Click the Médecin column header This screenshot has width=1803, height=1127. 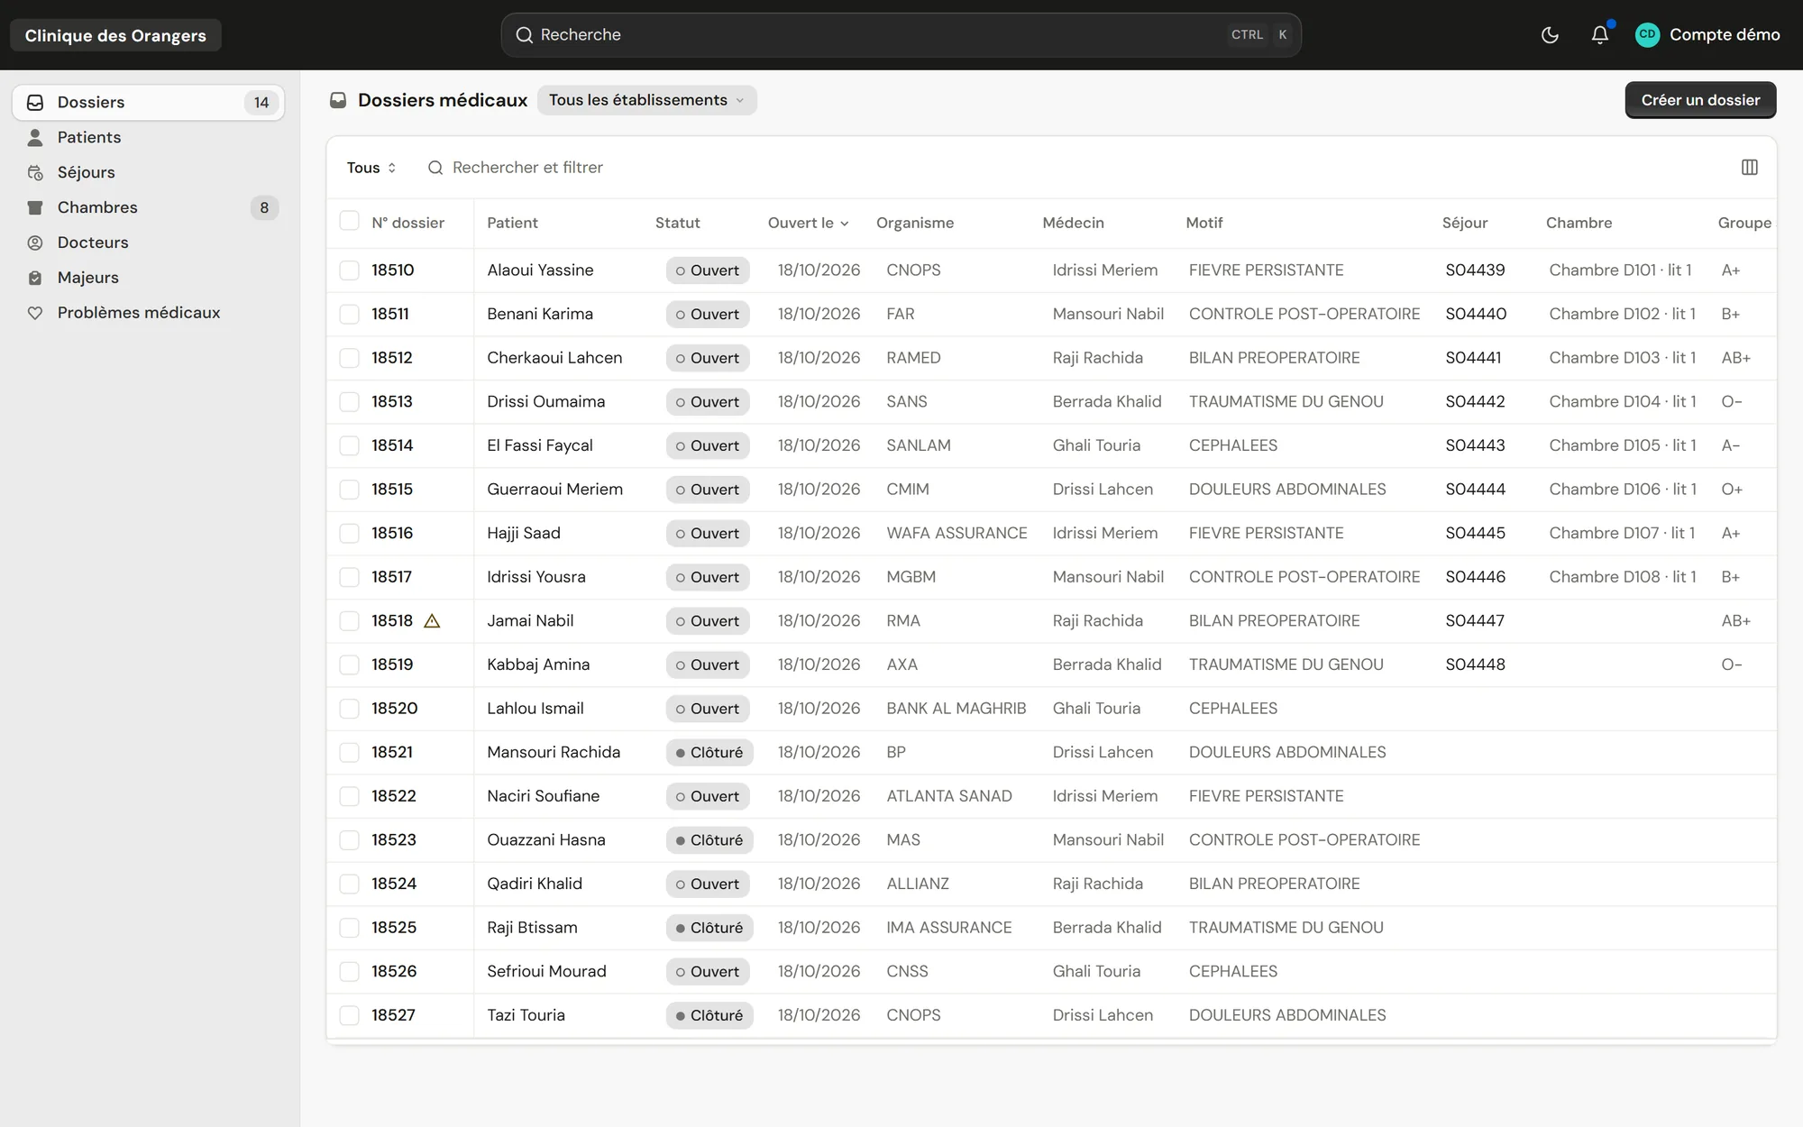1073,223
